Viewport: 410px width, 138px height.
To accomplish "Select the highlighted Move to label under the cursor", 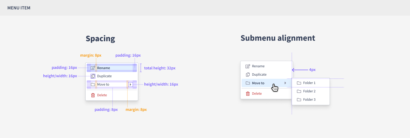I will click(x=258, y=83).
